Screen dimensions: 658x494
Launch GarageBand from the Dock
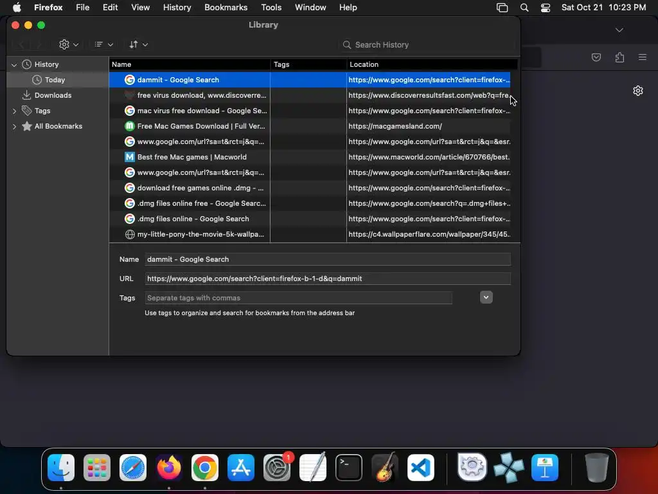(x=385, y=467)
